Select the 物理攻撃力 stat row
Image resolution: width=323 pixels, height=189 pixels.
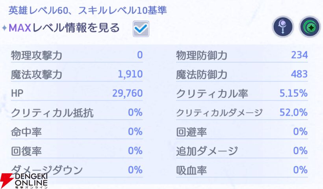click(x=77, y=55)
